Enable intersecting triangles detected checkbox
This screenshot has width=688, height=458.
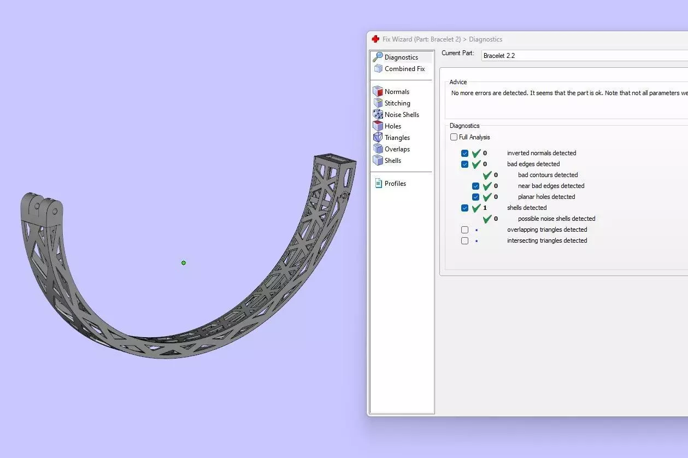(464, 240)
